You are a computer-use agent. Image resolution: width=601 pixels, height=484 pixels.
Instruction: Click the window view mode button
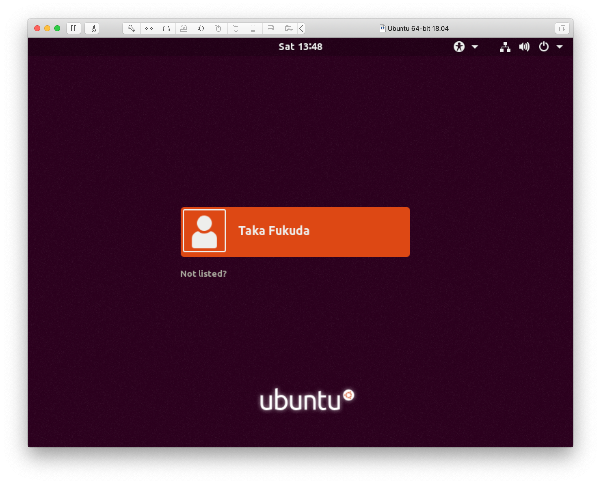(562, 28)
